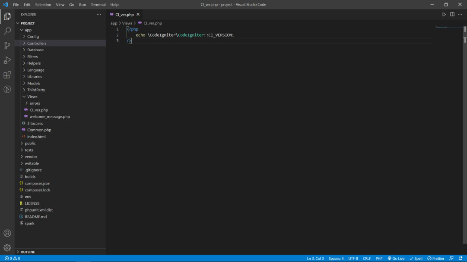Viewport: 467px width, 262px height.
Task: Expand the OUTLINE section
Action: (60, 252)
